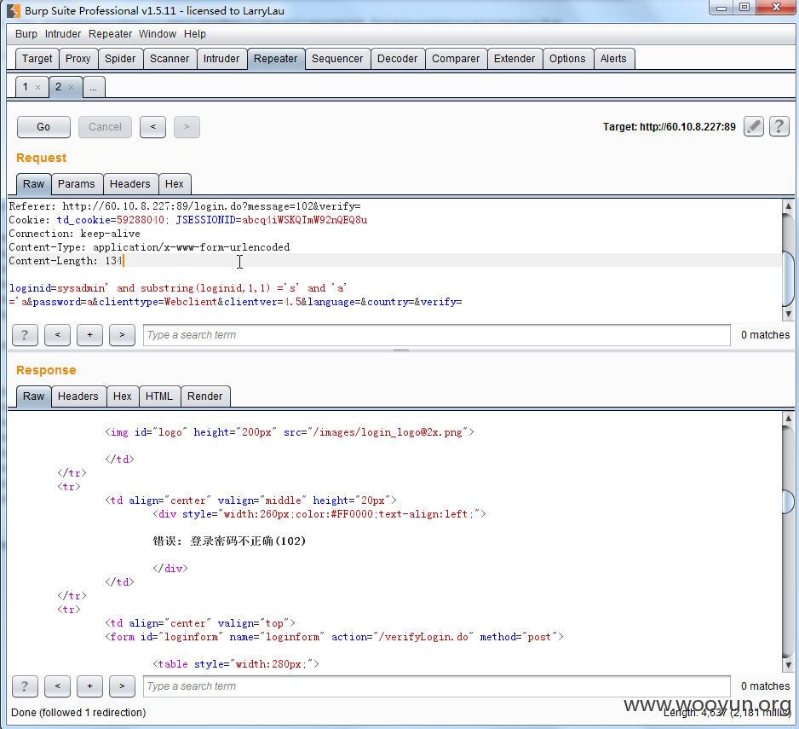Switch to the Sequencer tab
Viewport: 799px width, 729px height.
click(337, 59)
